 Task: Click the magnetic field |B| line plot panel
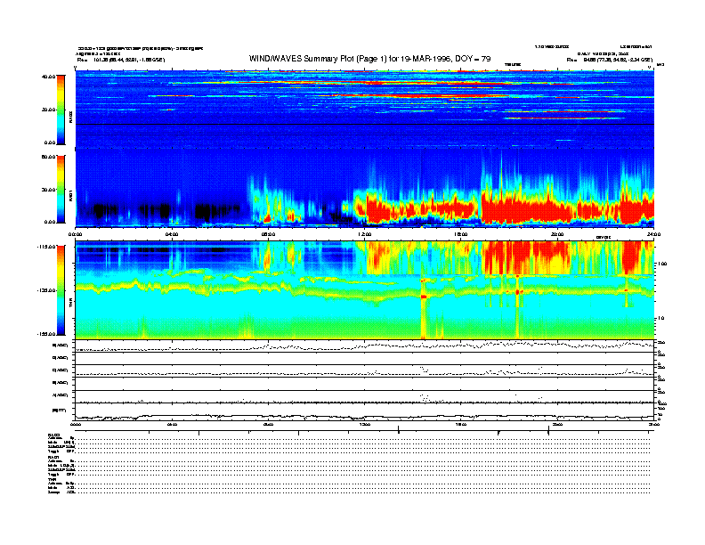click(x=365, y=411)
